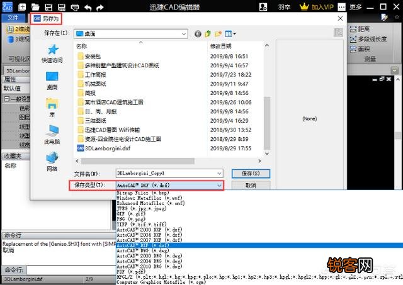The height and width of the screenshot is (285, 403).
Task: Choose Bitmap Files (*.bmp) format
Action: [x=143, y=193]
